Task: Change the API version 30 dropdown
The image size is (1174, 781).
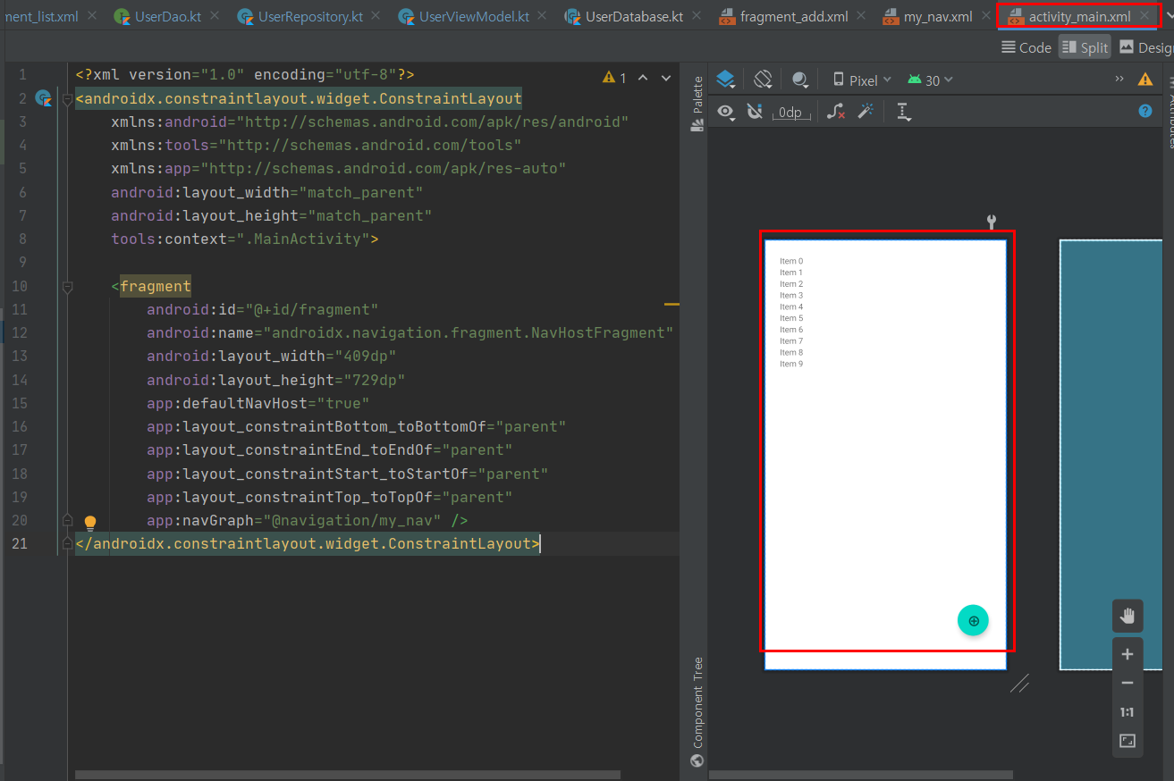Action: click(x=930, y=80)
